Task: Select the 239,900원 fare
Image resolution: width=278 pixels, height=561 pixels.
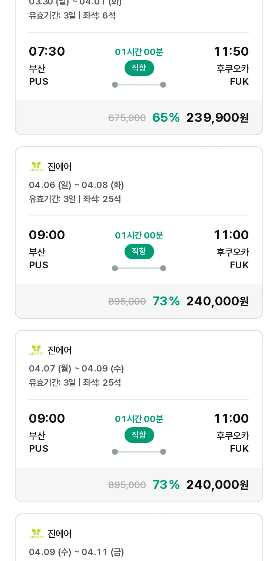Action: click(x=217, y=118)
